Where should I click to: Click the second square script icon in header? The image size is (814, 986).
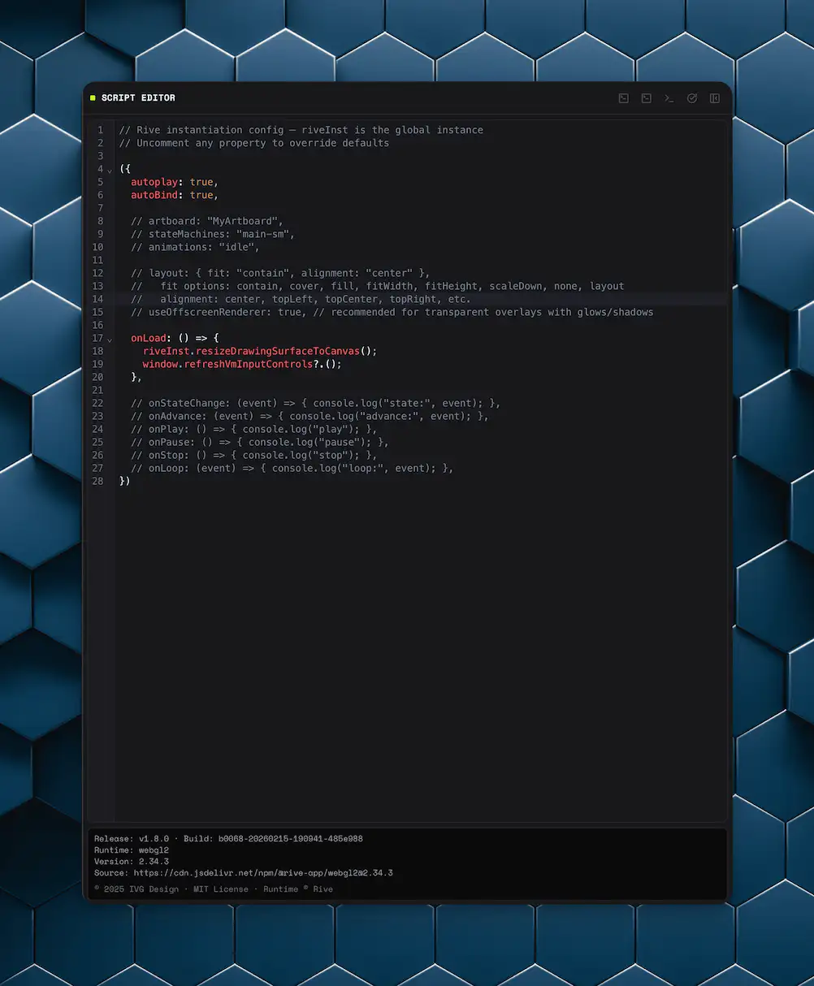pyautogui.click(x=646, y=98)
